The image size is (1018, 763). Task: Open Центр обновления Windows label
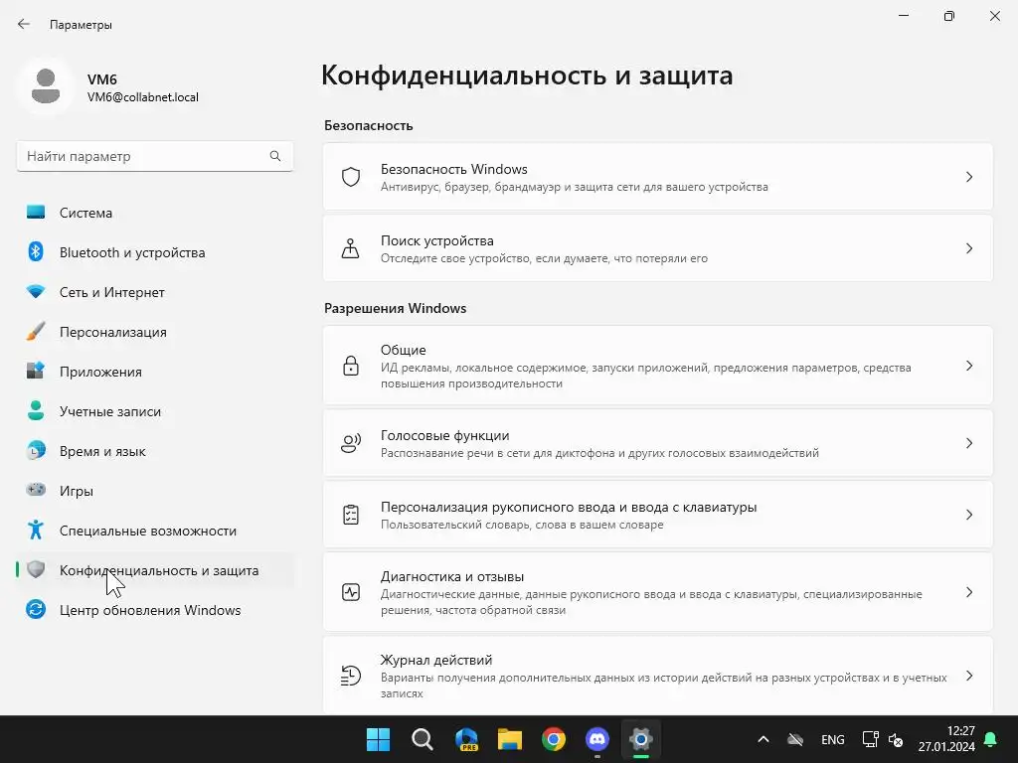150,610
